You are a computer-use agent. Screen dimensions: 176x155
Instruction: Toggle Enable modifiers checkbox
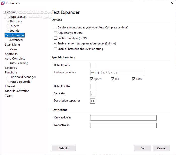pyautogui.click(x=56, y=38)
